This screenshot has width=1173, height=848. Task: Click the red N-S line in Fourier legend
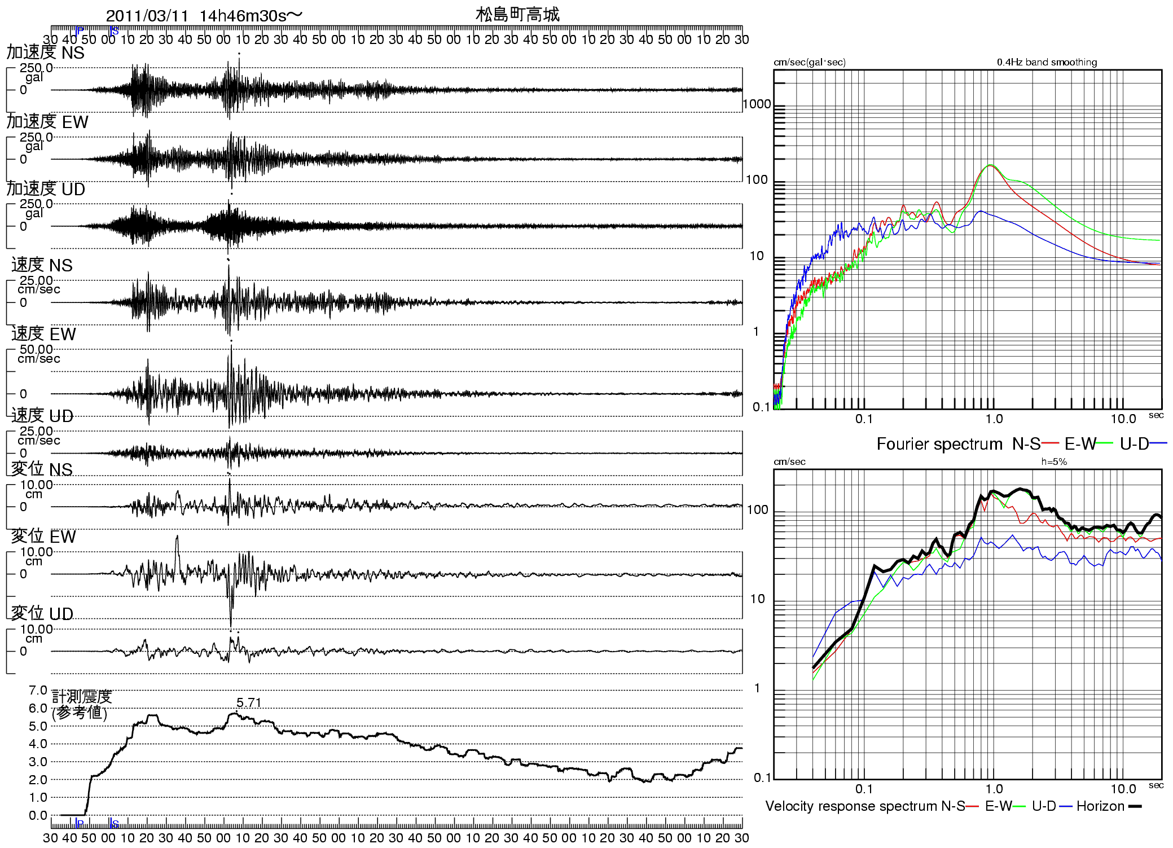pyautogui.click(x=1050, y=443)
